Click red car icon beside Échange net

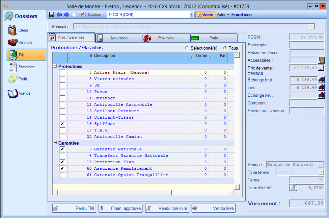(322, 95)
